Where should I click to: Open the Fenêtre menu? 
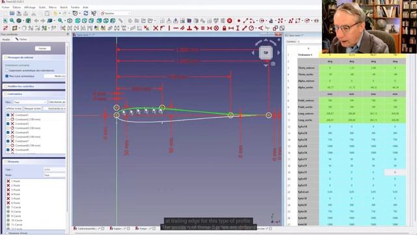tap(75, 7)
